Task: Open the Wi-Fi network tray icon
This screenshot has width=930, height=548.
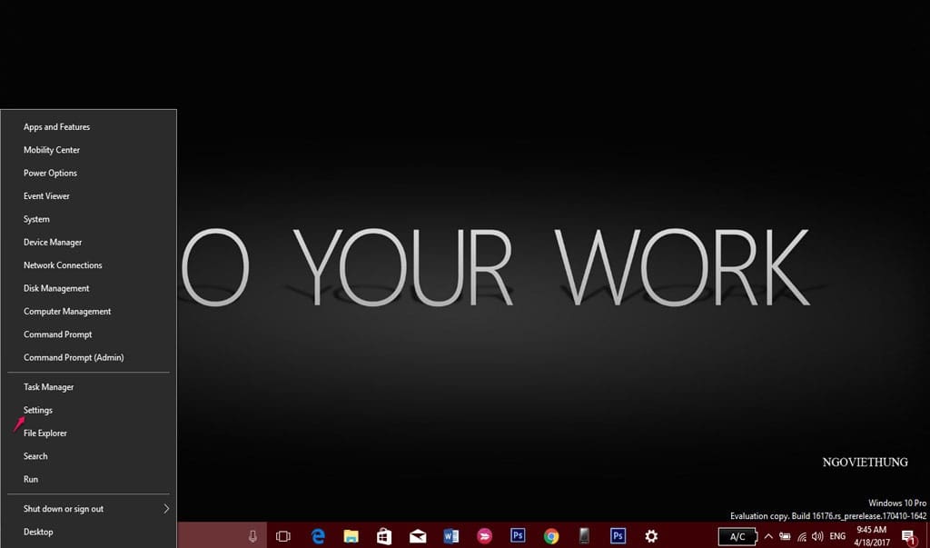Action: click(801, 536)
